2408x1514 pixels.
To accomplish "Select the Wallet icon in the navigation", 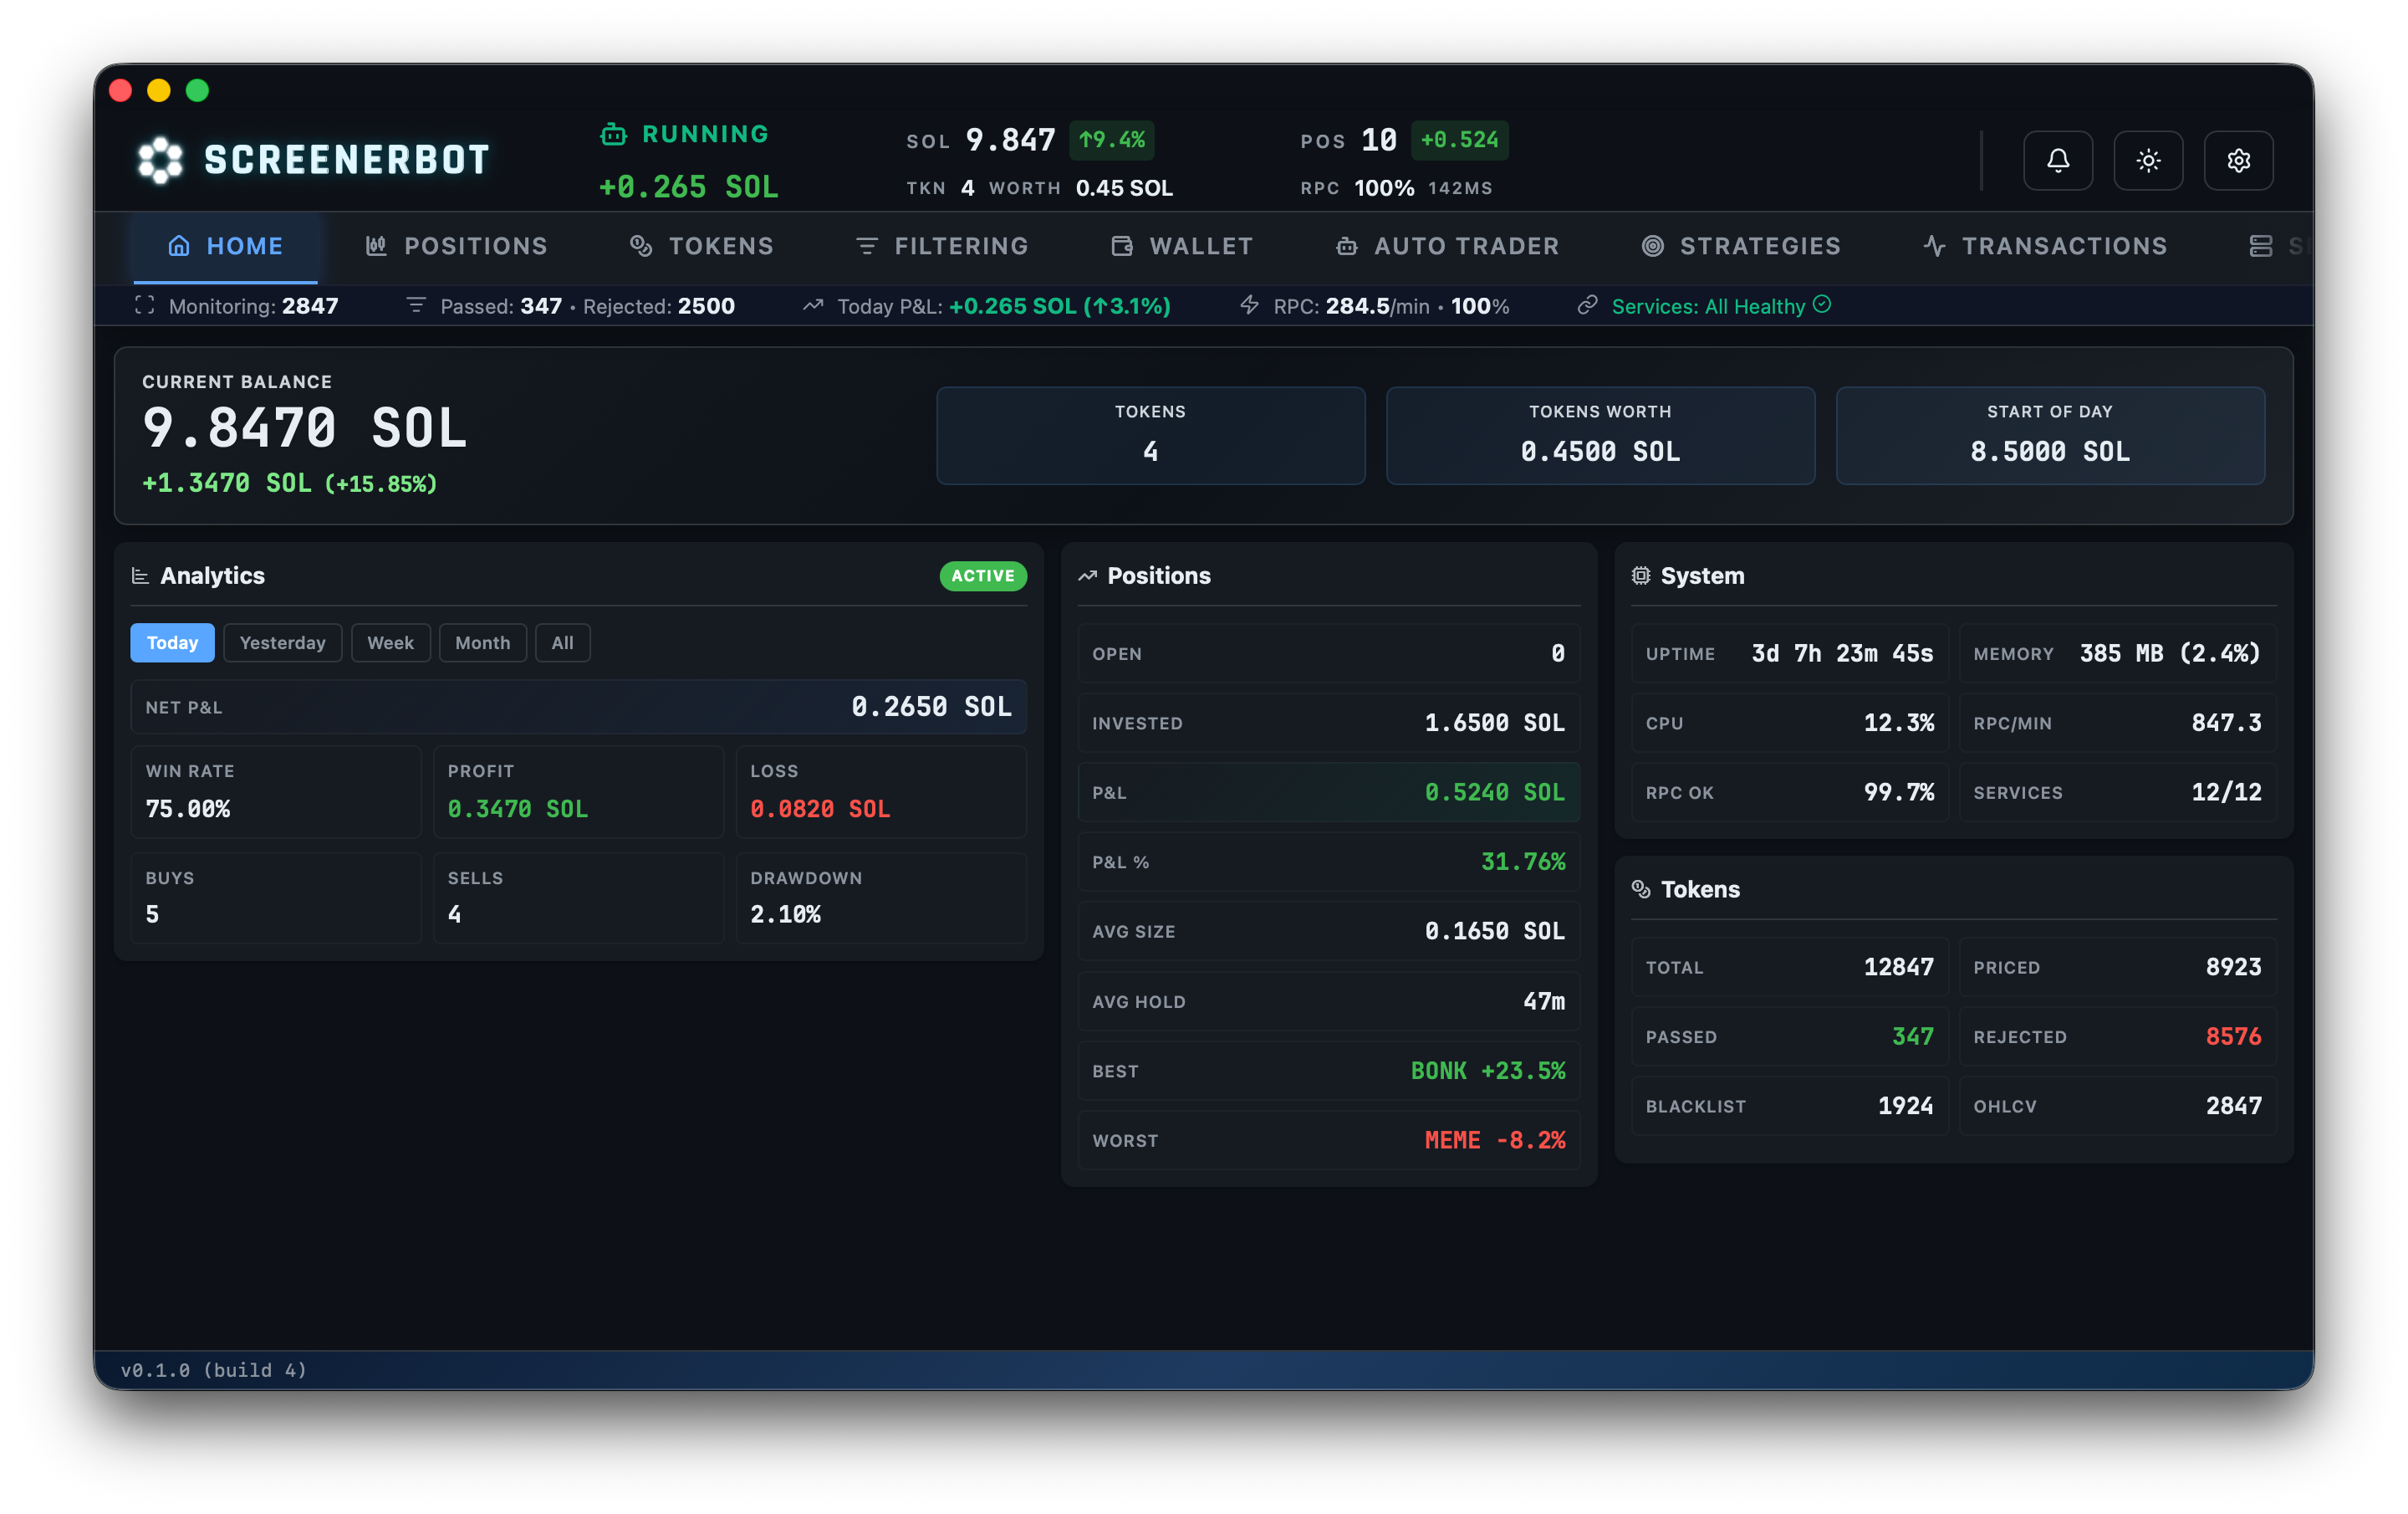I will [1122, 245].
